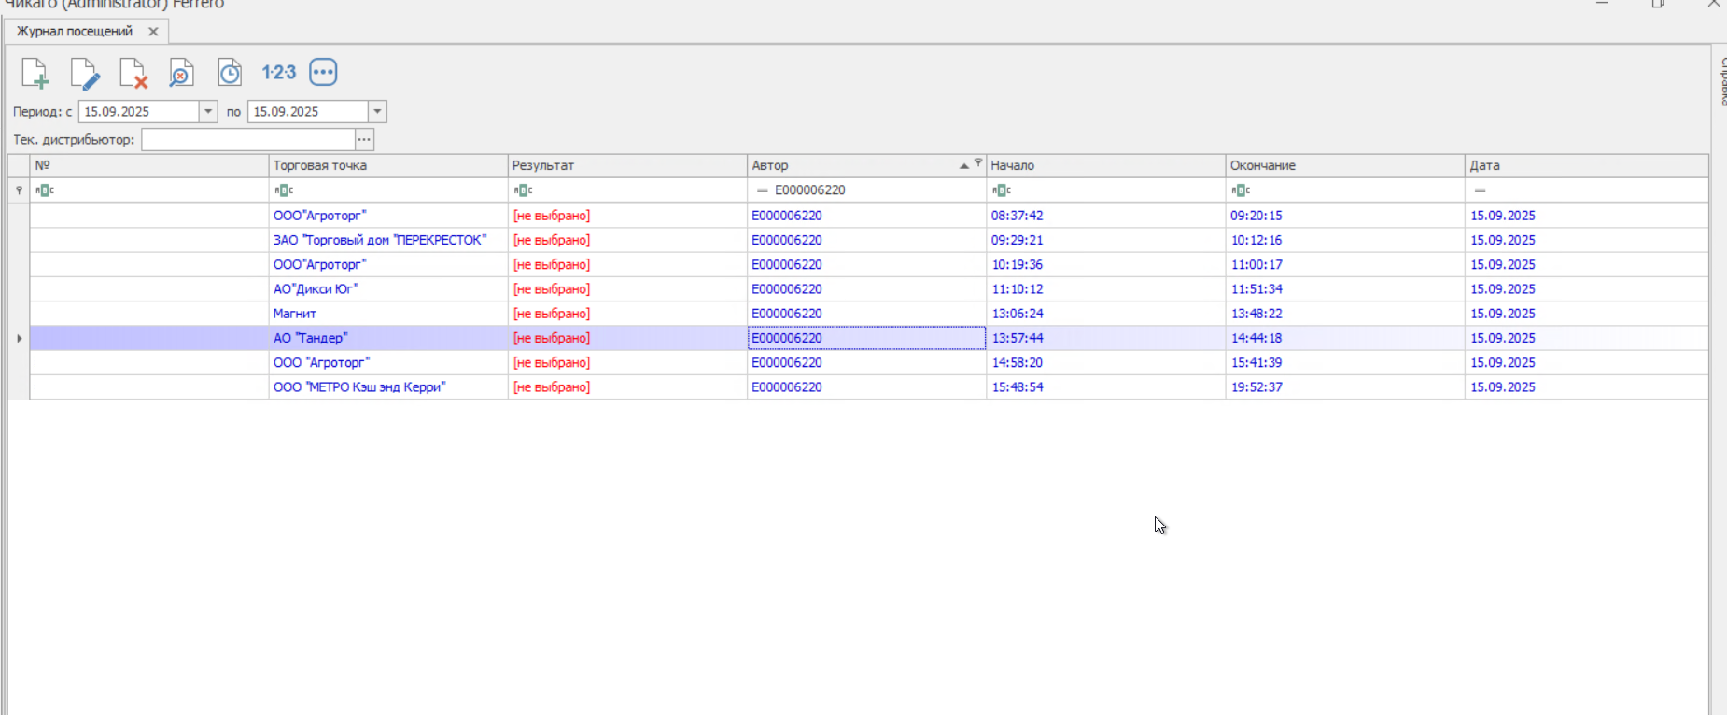Click the current row indicator arrow
Viewport: 1727px width, 715px height.
(19, 338)
